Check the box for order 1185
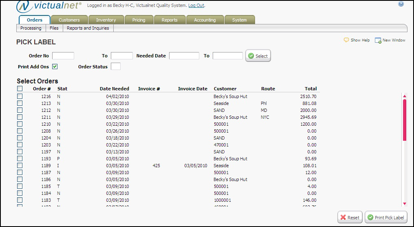The width and height of the screenshot is (414, 227). click(20, 186)
